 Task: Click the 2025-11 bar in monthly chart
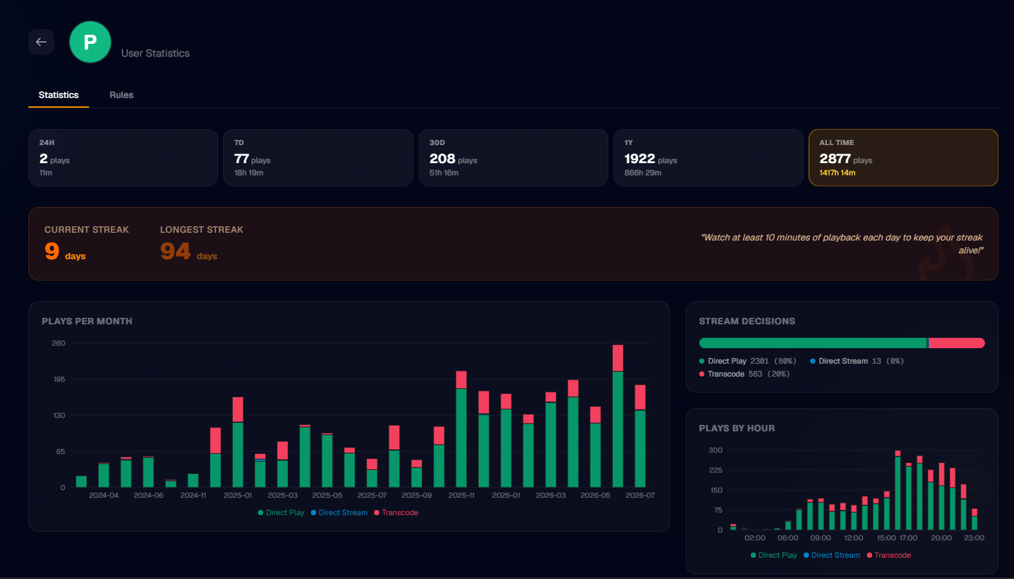tap(461, 429)
